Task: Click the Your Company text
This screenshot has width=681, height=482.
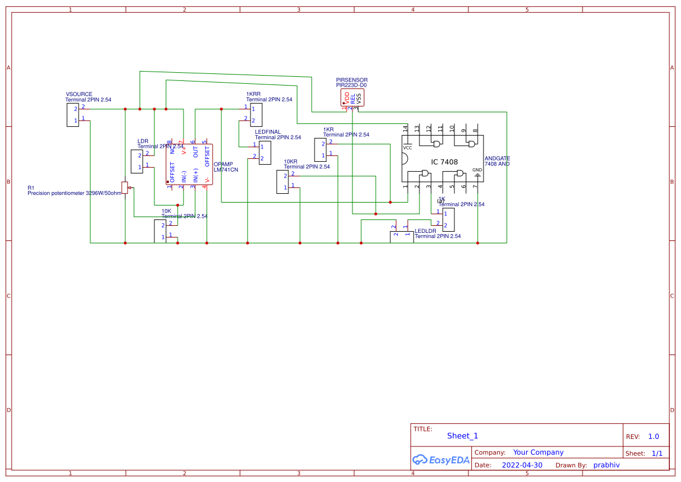Action: coord(538,452)
